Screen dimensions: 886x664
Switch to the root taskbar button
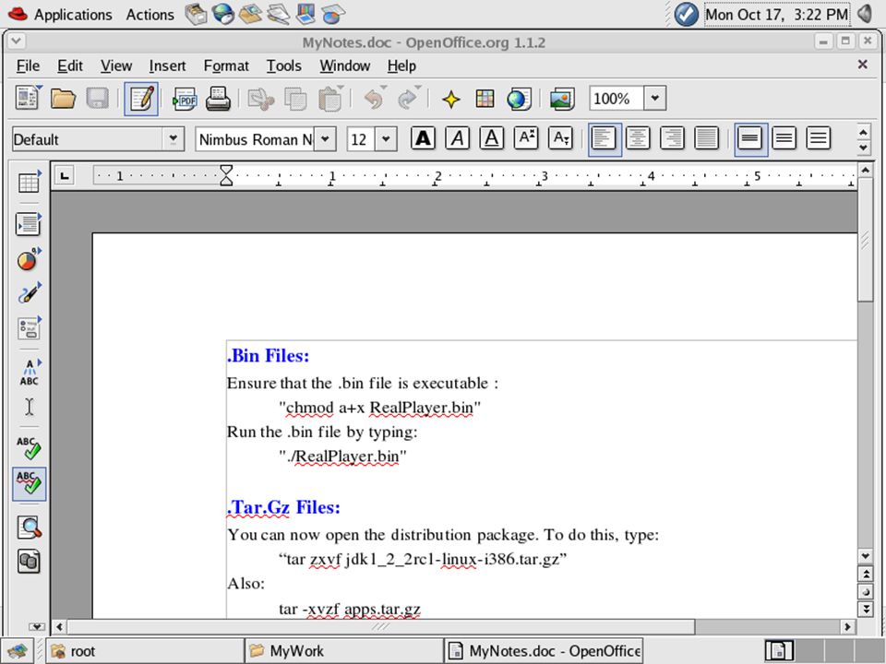coord(144,651)
